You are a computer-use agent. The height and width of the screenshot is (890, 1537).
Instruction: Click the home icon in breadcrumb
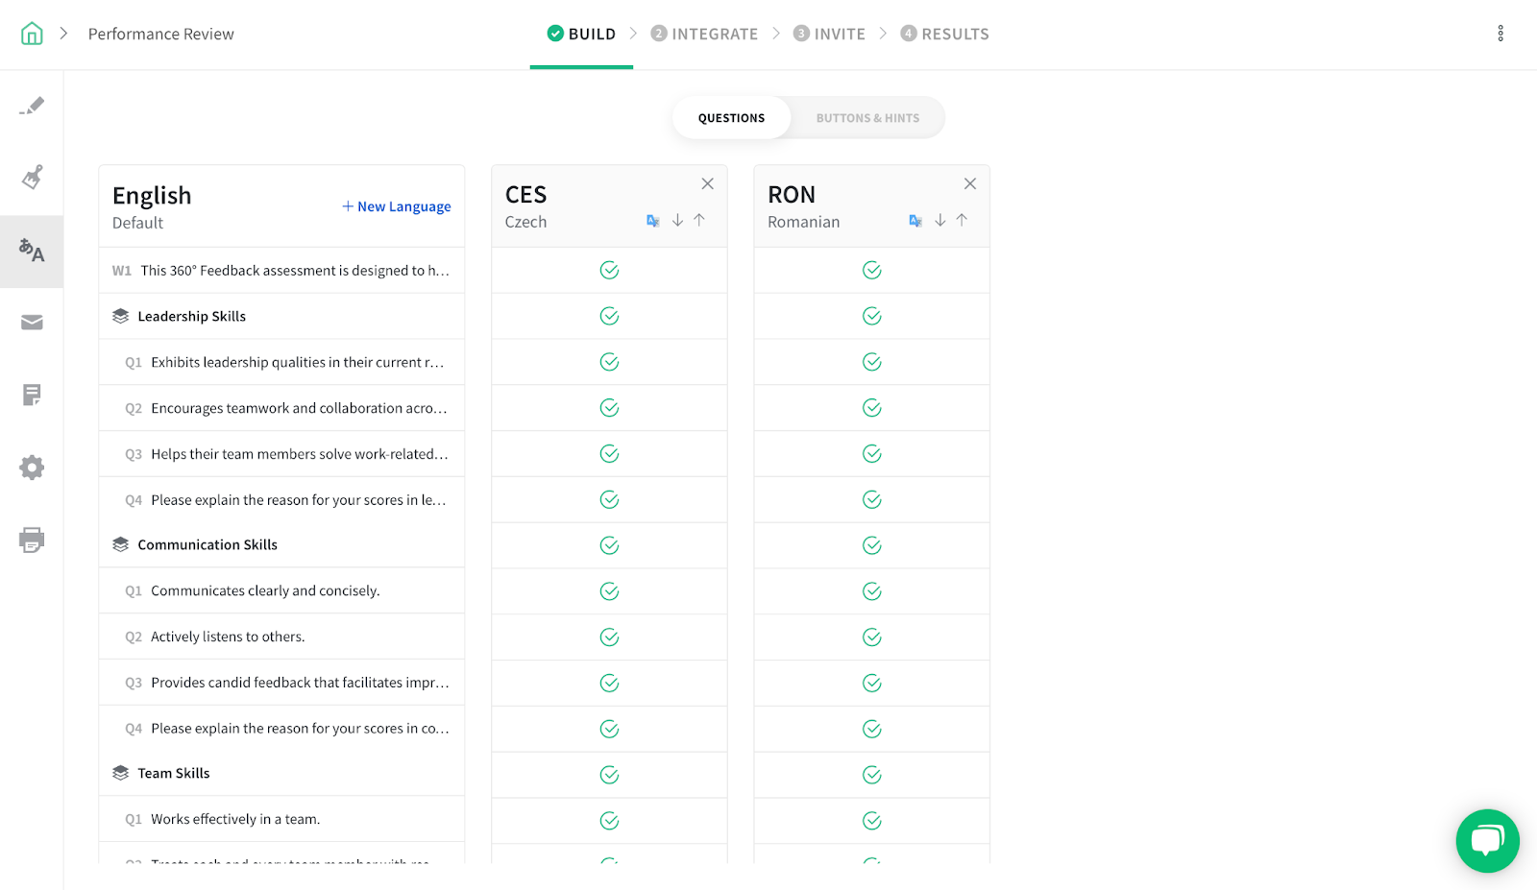coord(32,34)
